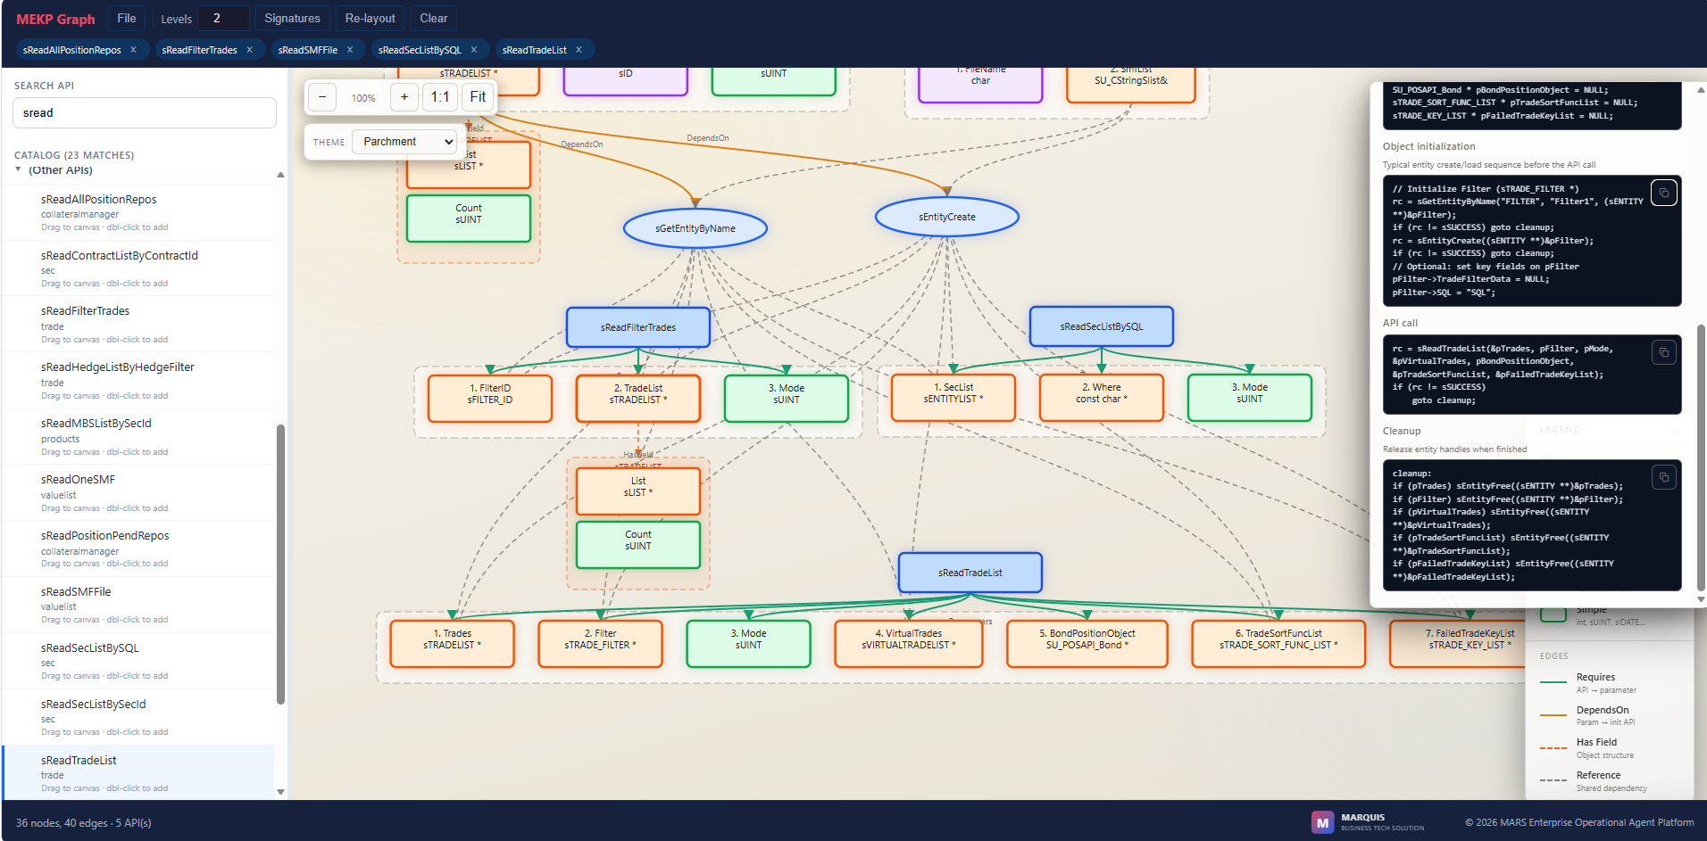1707x841 pixels.
Task: Copy the Cleanup code block
Action: point(1663,477)
